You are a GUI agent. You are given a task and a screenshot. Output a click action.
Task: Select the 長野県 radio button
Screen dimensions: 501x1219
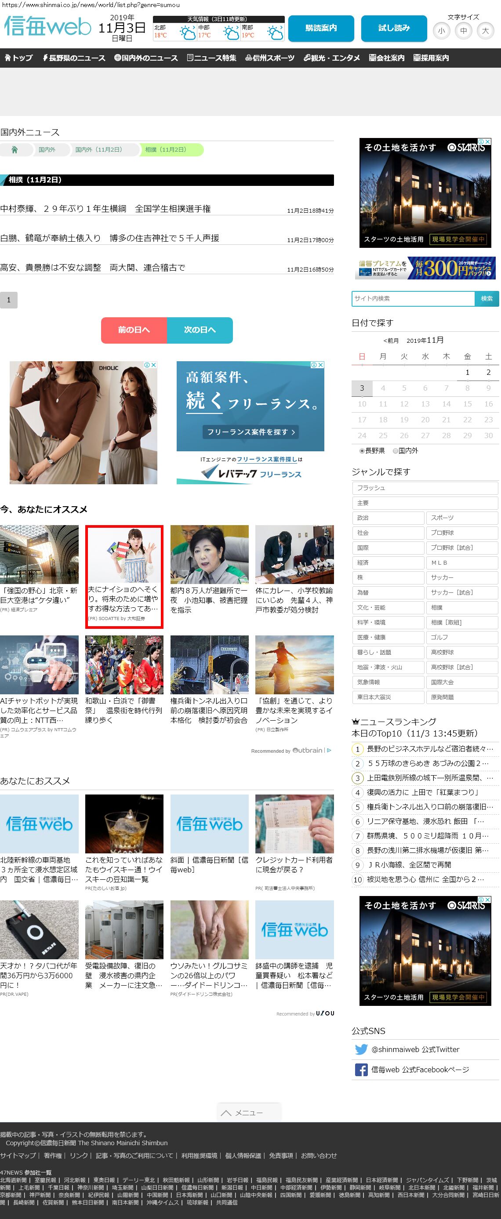362,451
